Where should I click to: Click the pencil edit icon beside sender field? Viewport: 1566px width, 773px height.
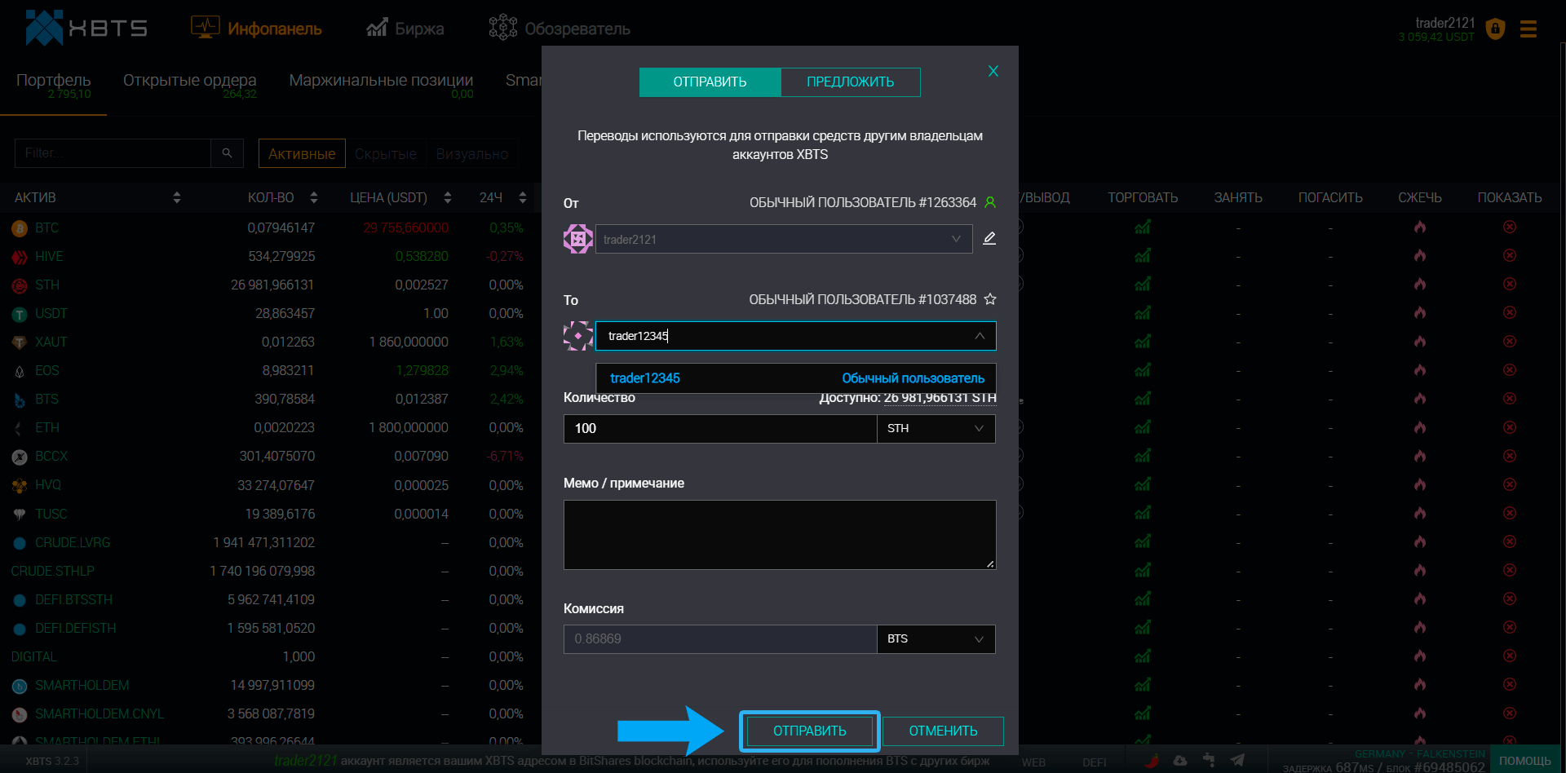[x=989, y=238]
